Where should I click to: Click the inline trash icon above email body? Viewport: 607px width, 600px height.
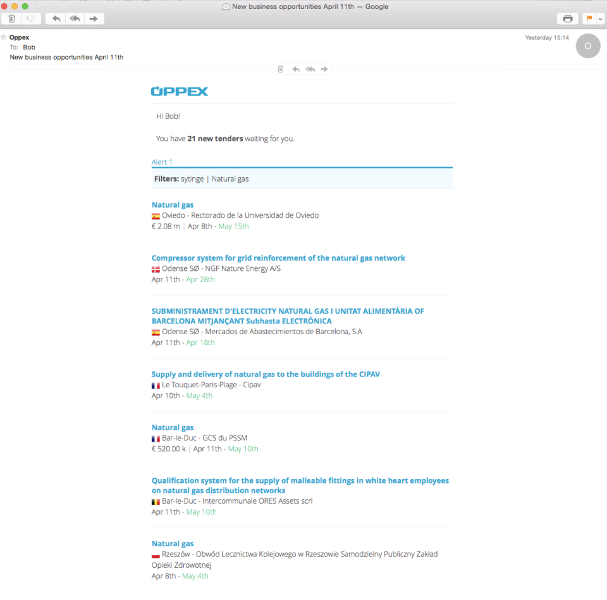(281, 70)
